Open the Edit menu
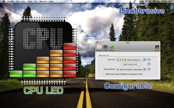174x108 pixels. coord(23,1)
